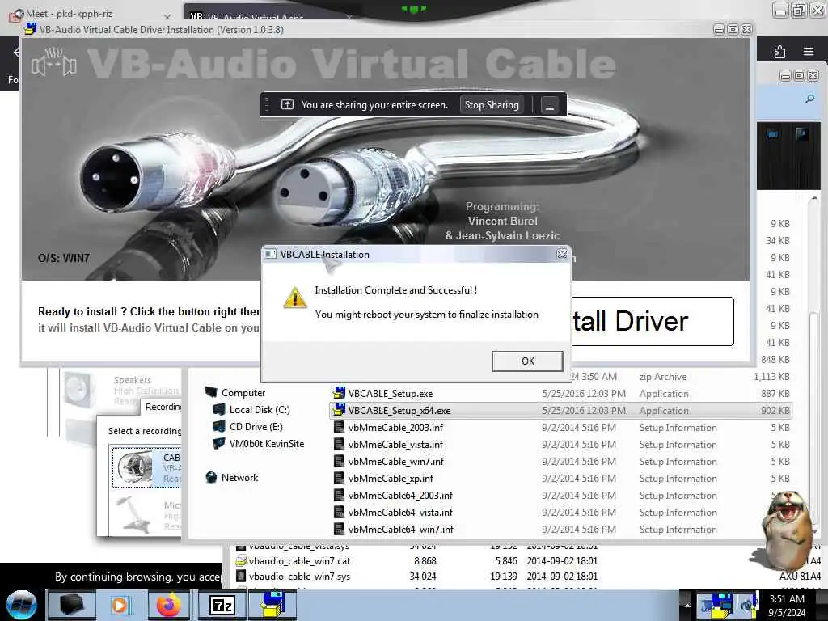Image resolution: width=828 pixels, height=621 pixels.
Task: Select vbMmeCable64_vista.inf file
Action: coord(560,512)
